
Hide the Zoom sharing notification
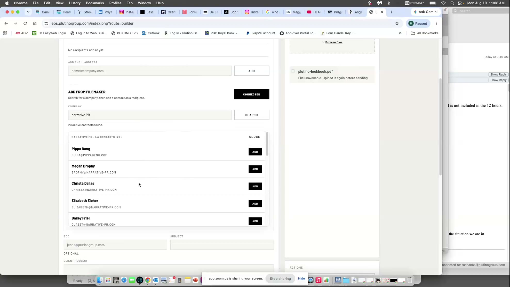click(x=301, y=278)
